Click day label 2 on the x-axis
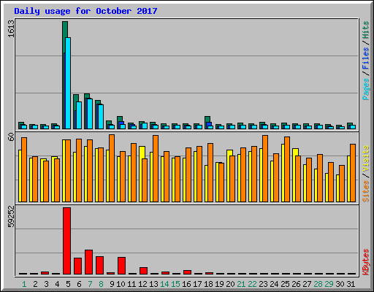374x292 pixels. pyautogui.click(x=35, y=284)
